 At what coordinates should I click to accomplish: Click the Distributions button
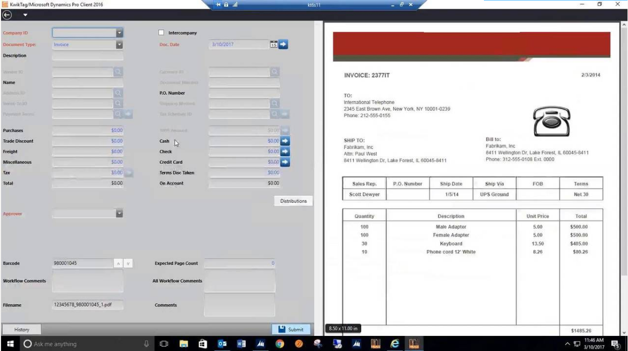pyautogui.click(x=293, y=201)
